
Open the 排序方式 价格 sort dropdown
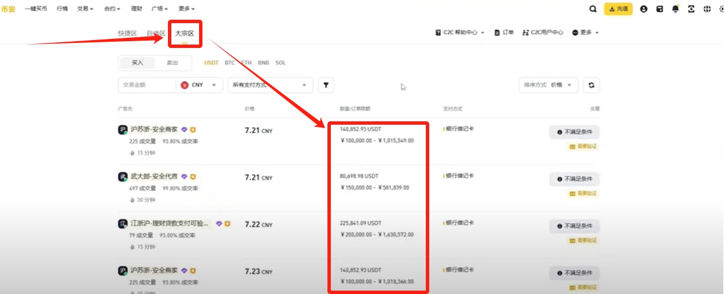548,85
